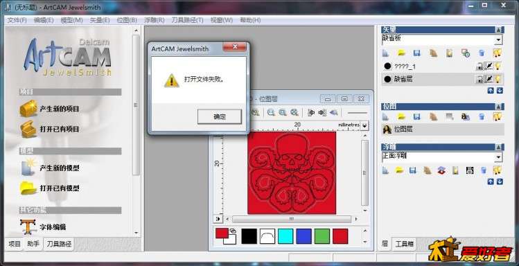The width and height of the screenshot is (519, 266).
Task: Select the 位图层 bitmap layer
Action: point(443,130)
